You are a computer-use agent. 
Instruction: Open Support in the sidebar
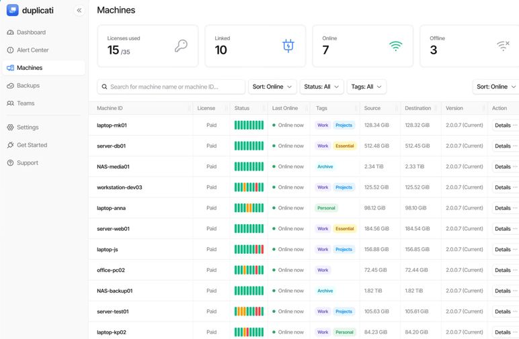tap(44, 163)
